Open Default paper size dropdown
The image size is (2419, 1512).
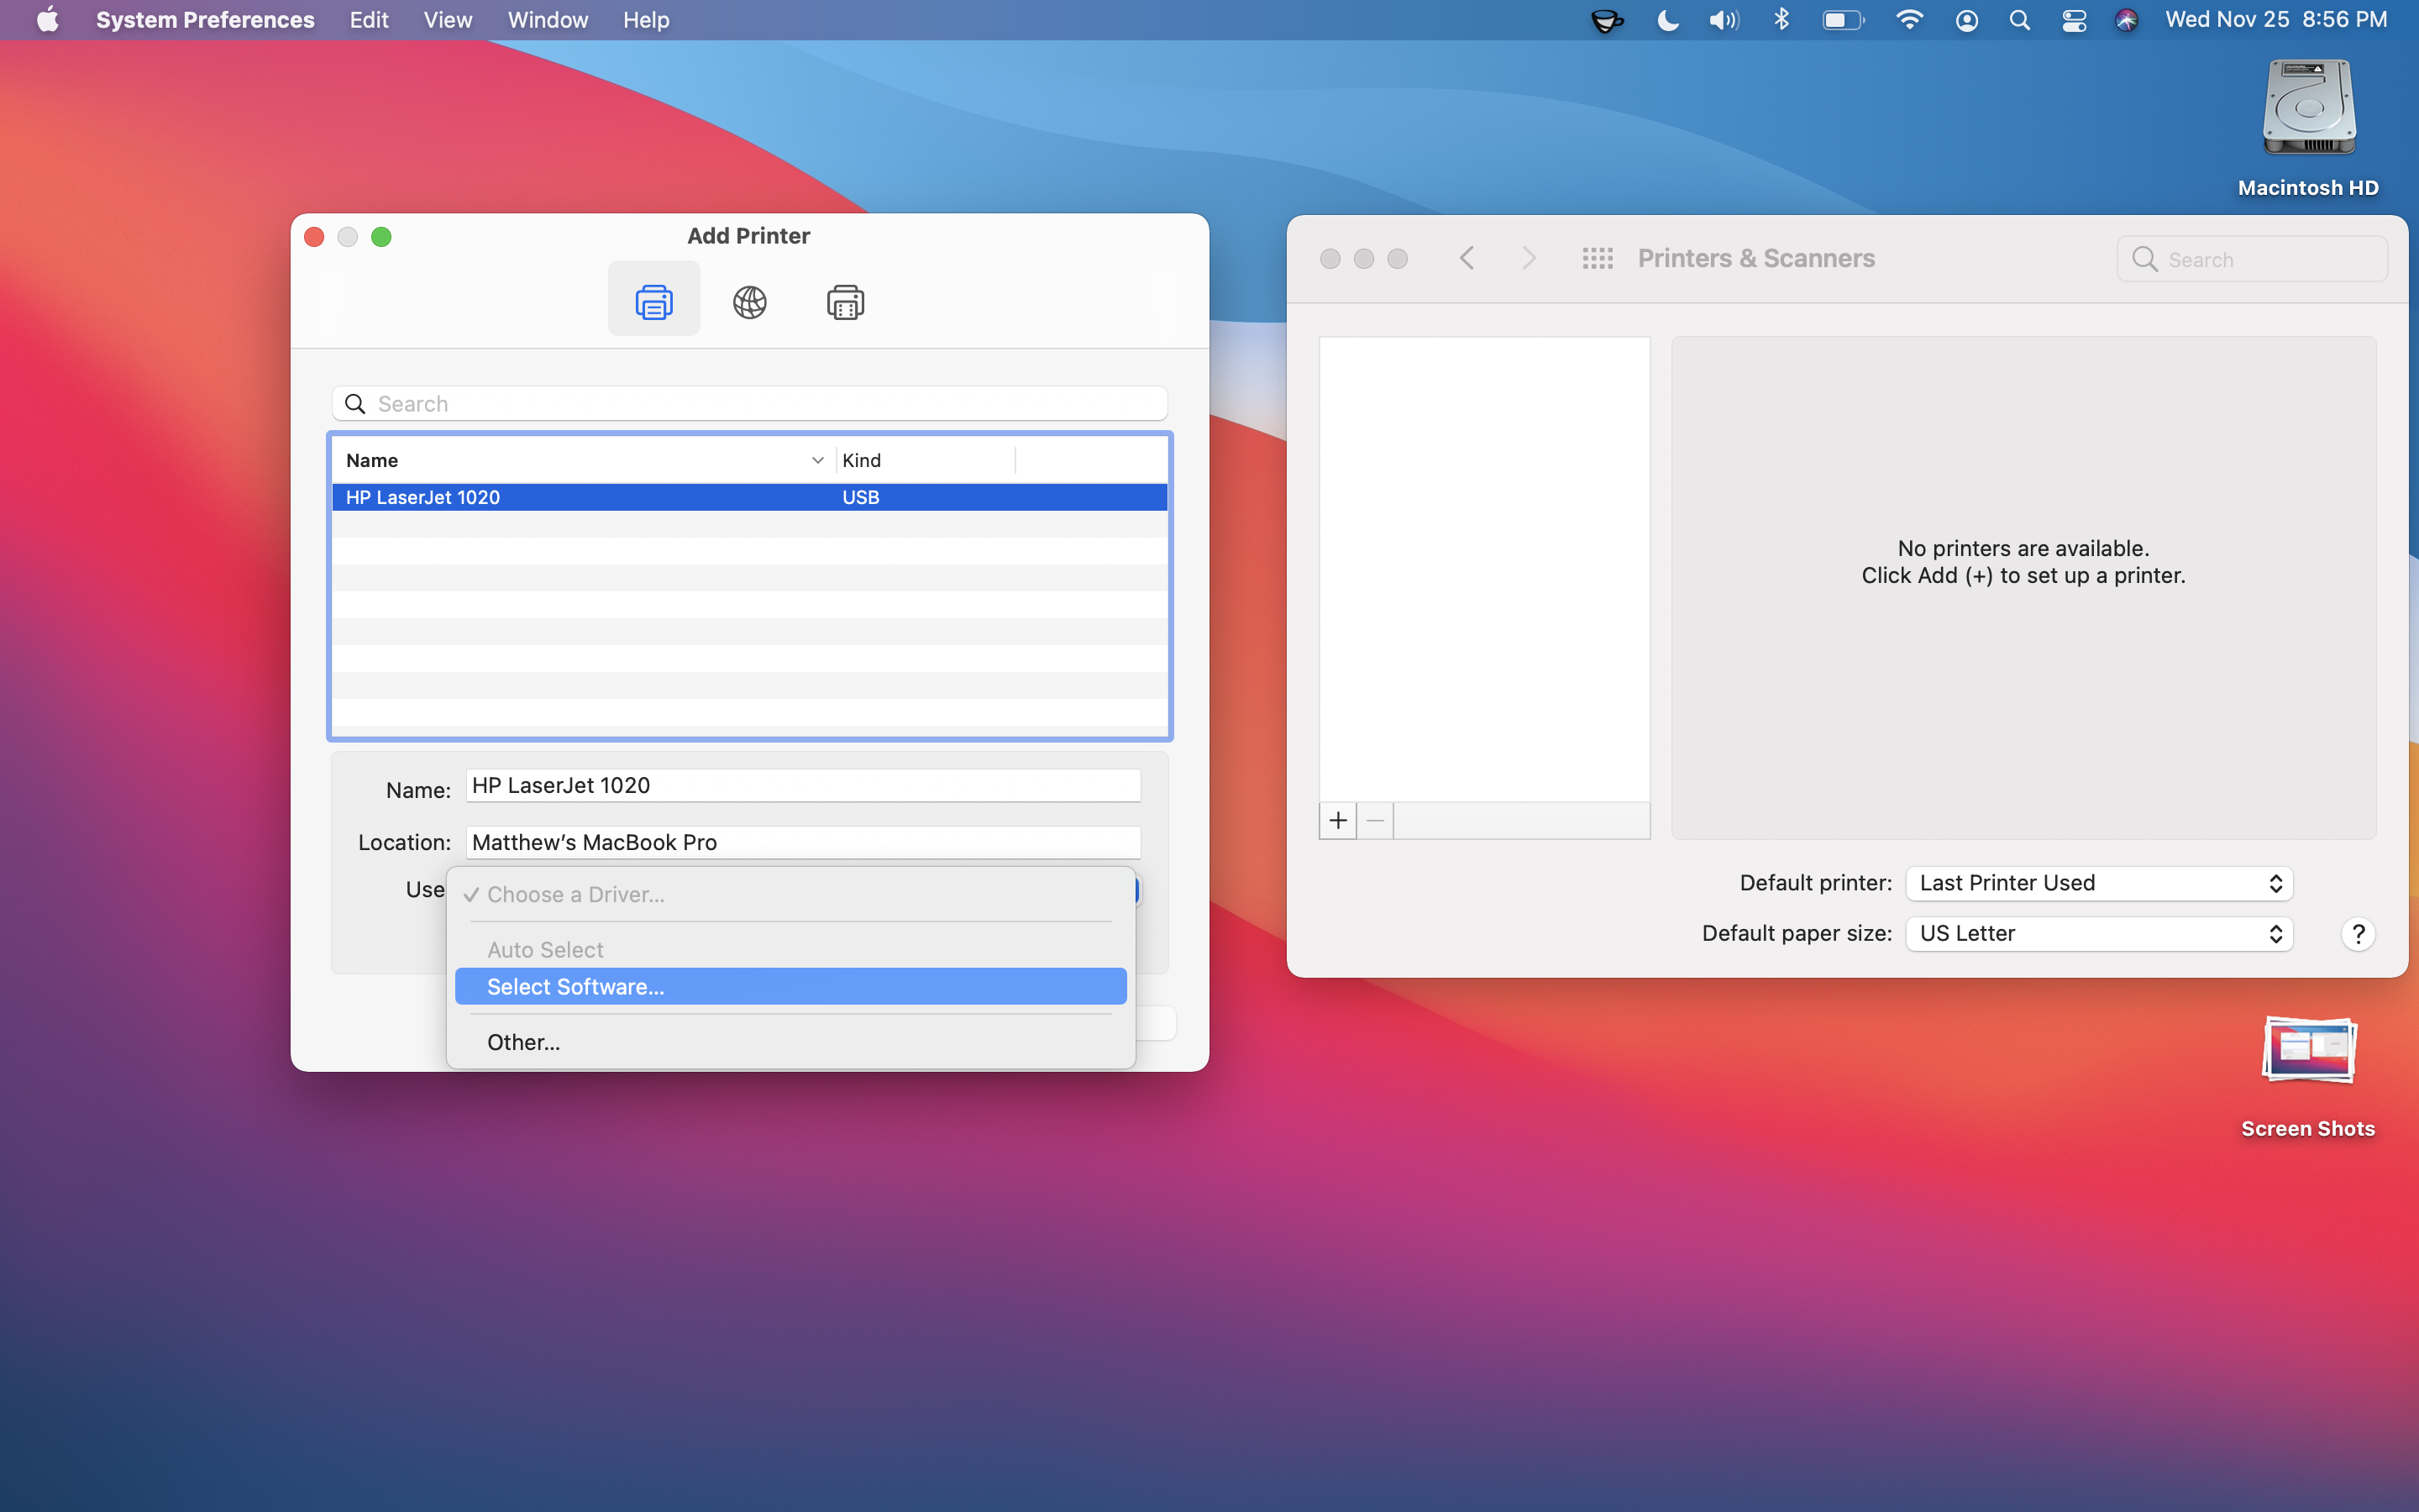[x=2098, y=934]
